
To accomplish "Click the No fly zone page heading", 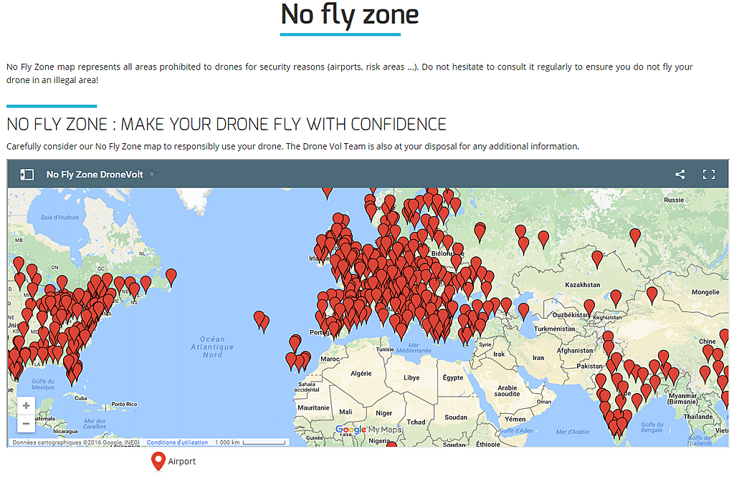I will tap(349, 15).
